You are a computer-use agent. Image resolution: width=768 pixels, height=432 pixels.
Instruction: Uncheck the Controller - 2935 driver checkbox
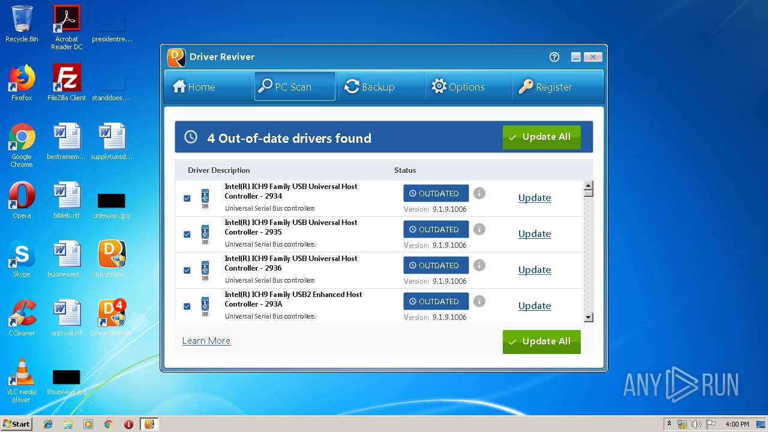(187, 234)
